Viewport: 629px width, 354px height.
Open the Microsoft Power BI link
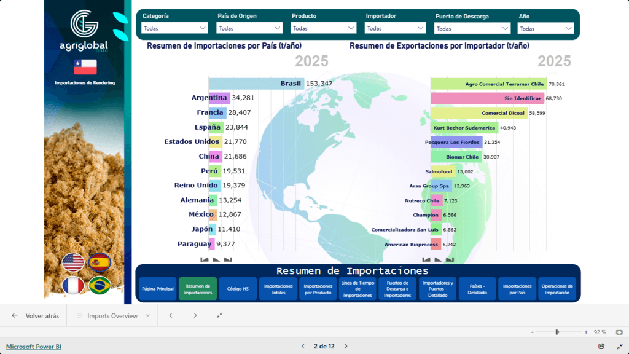tap(34, 347)
